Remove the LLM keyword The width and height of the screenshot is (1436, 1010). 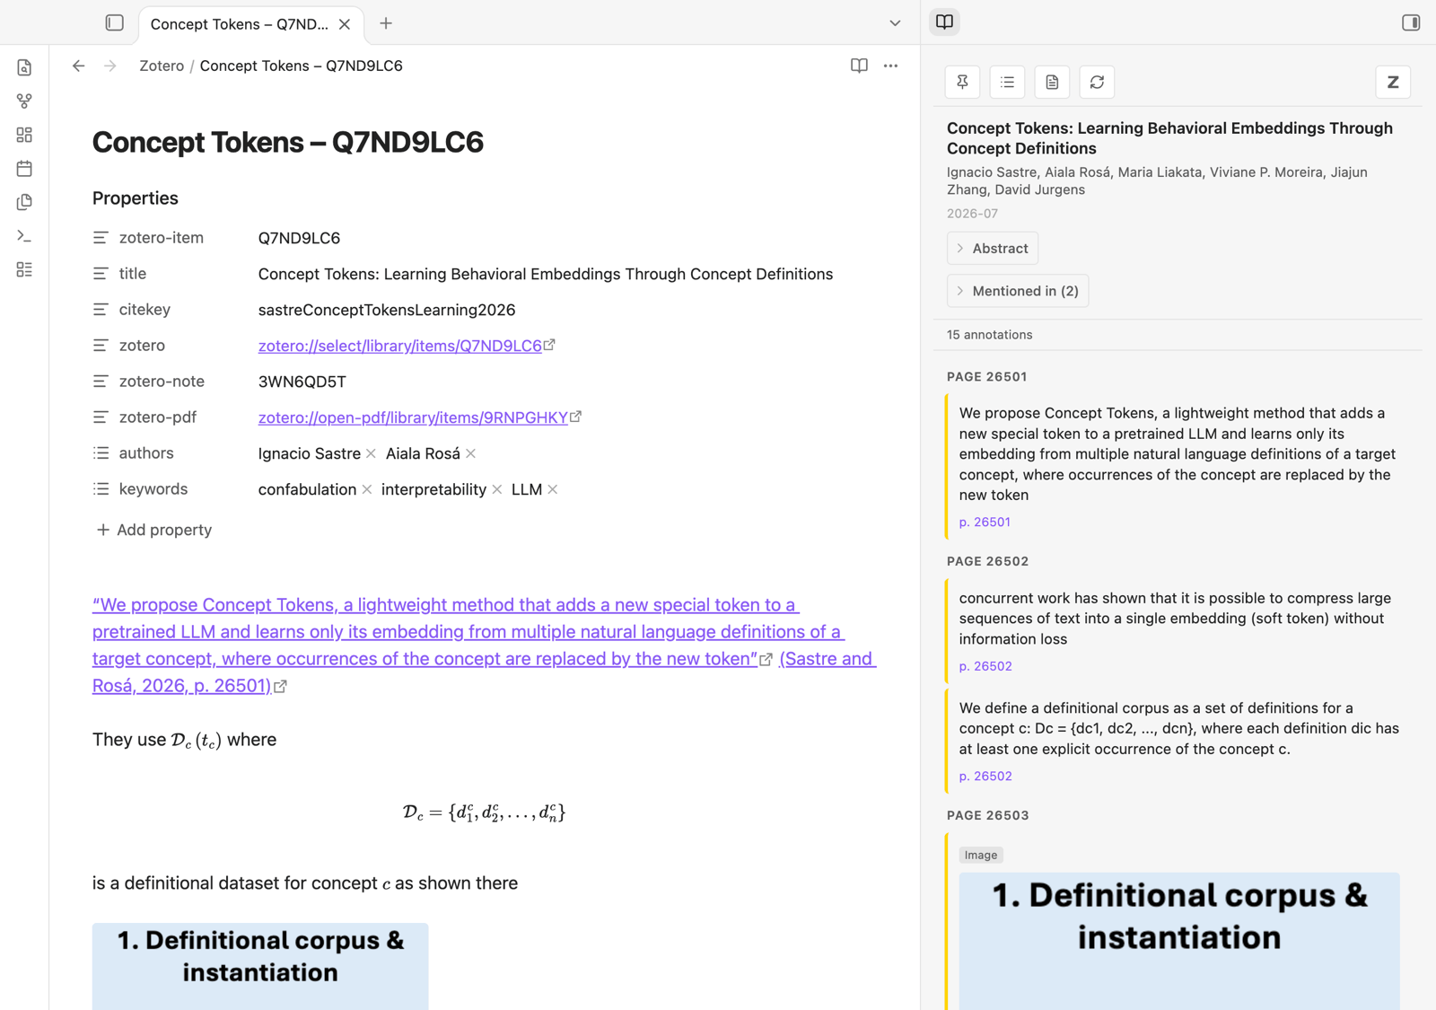553,489
